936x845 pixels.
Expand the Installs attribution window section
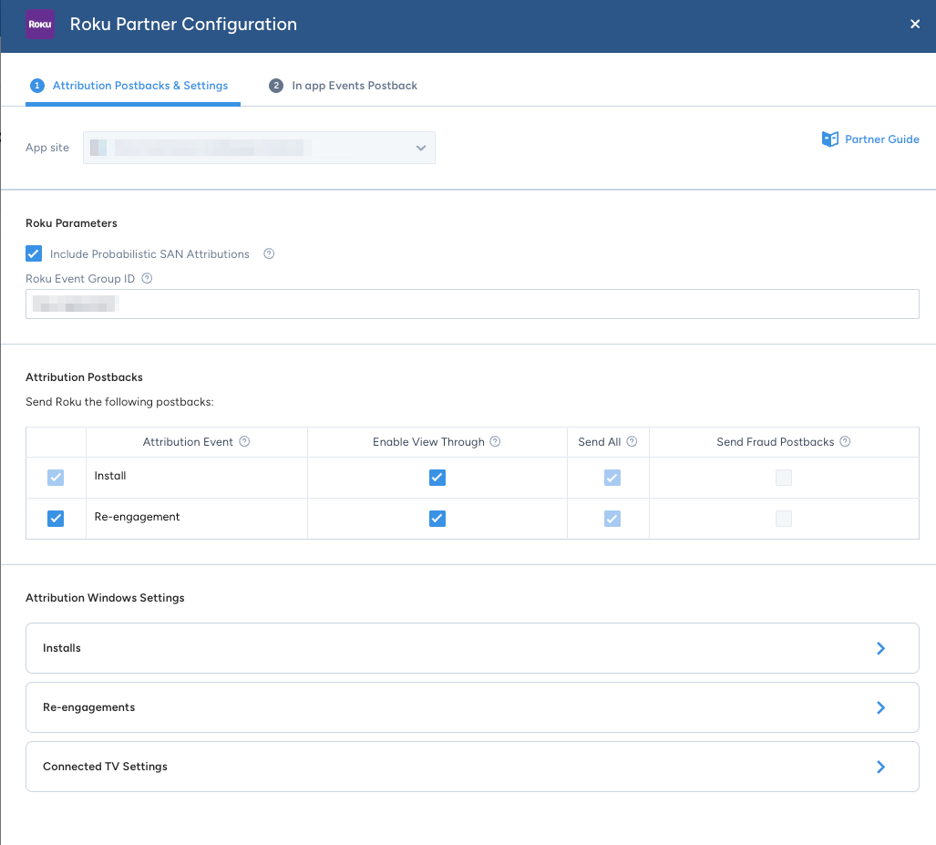(472, 648)
